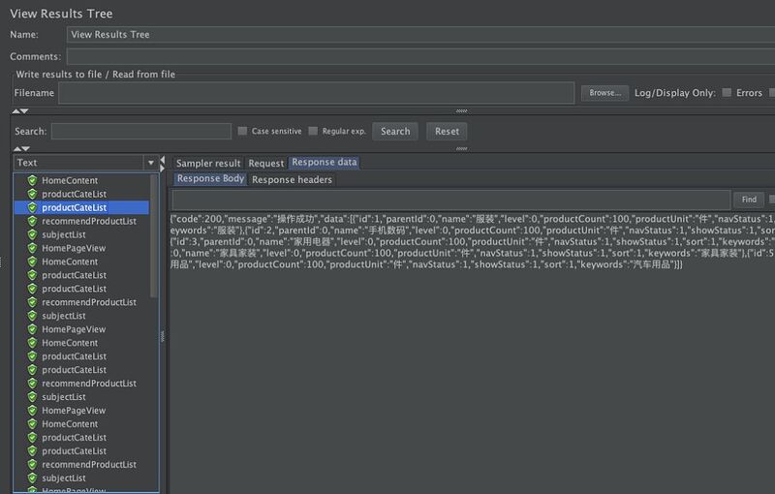Switch to the Sampler result tab
Viewport: 775px width, 494px height.
pos(208,163)
